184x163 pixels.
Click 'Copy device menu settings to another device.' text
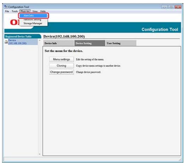coord(98,66)
